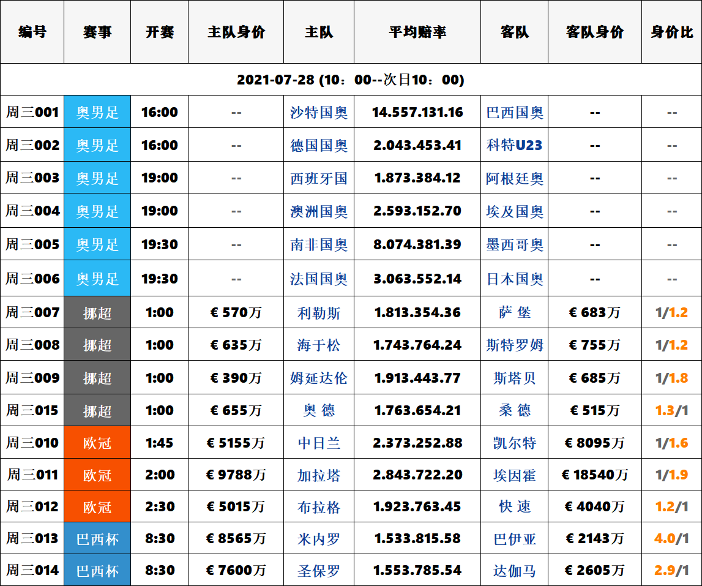Click odds 1.533.815.58 for 米内罗 match
702x586 pixels.
pos(417,539)
